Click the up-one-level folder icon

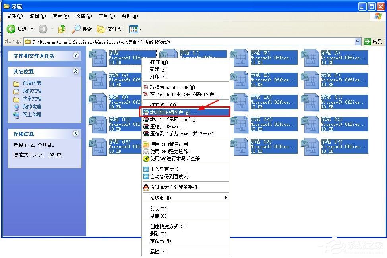(x=62, y=29)
